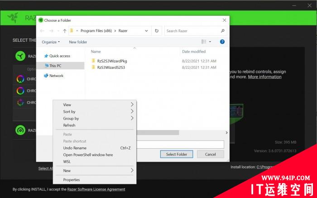Click the third Chroma burst icon

pyautogui.click(x=20, y=102)
